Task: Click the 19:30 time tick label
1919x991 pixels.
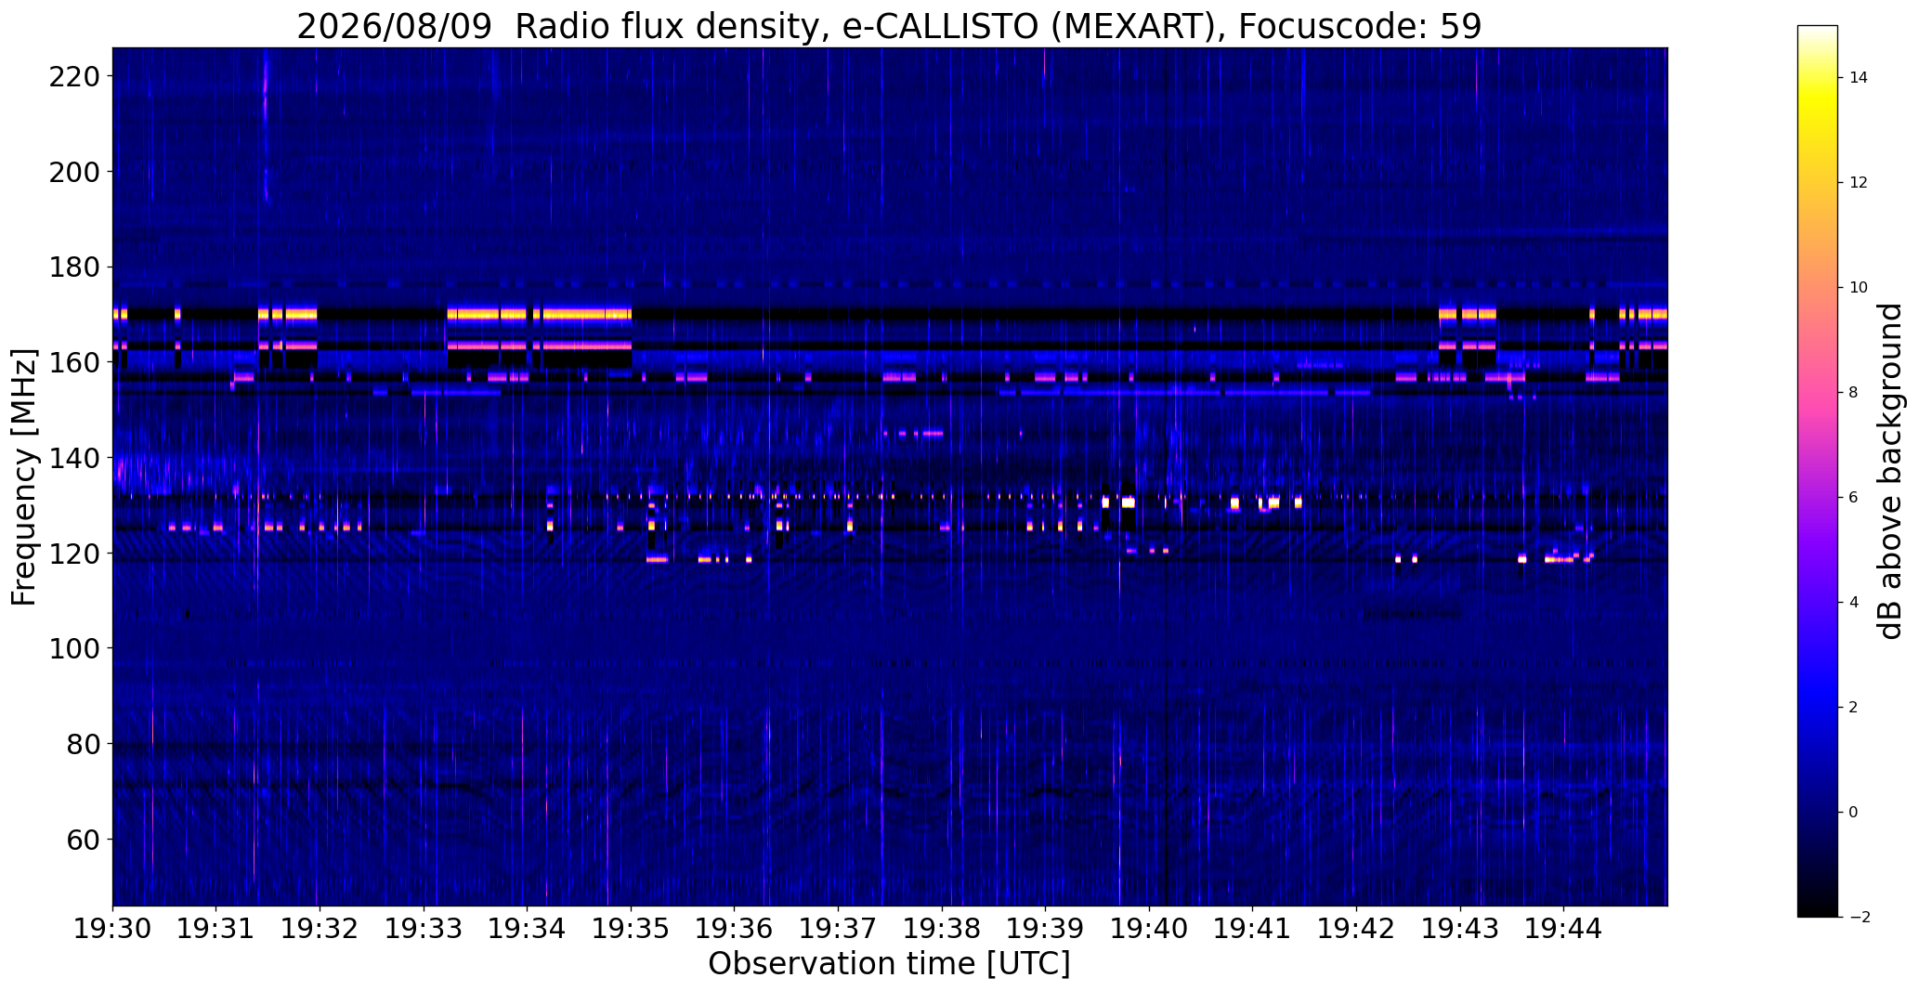Action: [x=112, y=928]
